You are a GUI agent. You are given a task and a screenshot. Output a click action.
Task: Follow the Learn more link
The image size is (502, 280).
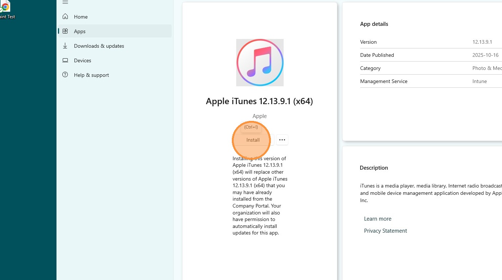[378, 219]
